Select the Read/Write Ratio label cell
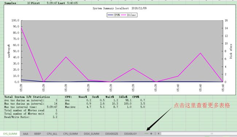Screen dimensions: 237x137 point(17,117)
